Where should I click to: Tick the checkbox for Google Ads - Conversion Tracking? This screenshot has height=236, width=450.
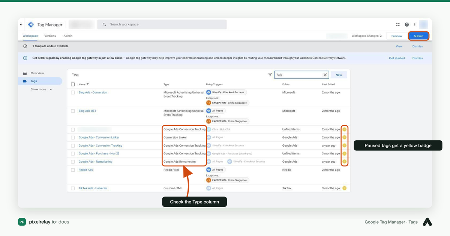tap(73, 145)
